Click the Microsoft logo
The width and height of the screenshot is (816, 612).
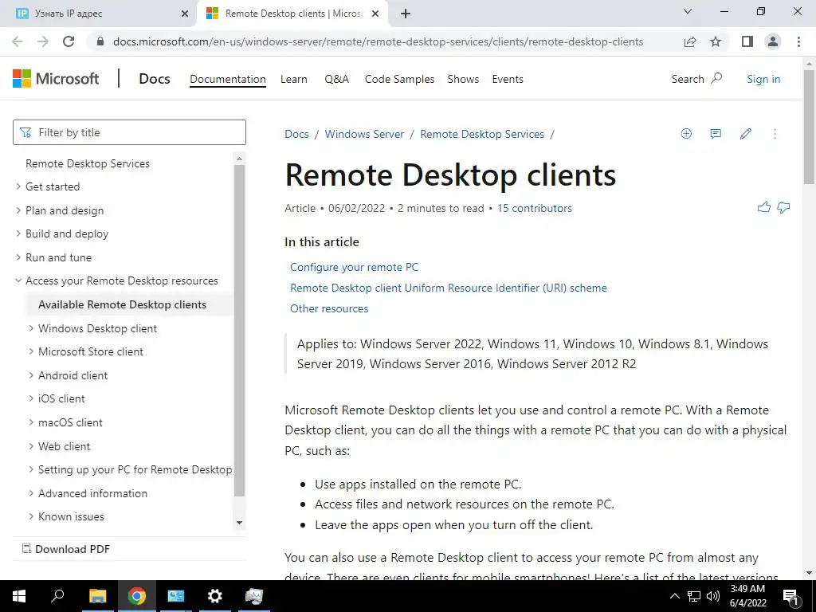tap(56, 79)
